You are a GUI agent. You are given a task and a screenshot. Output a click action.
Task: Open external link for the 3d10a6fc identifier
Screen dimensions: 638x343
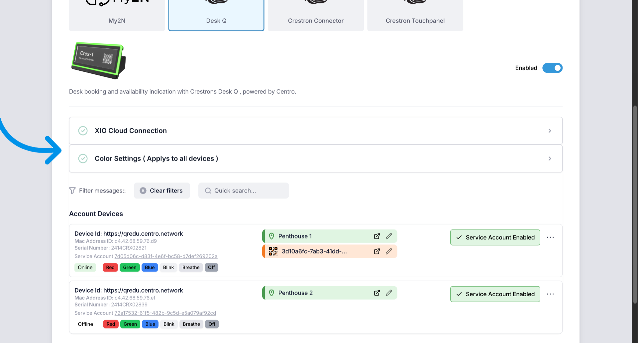click(377, 251)
